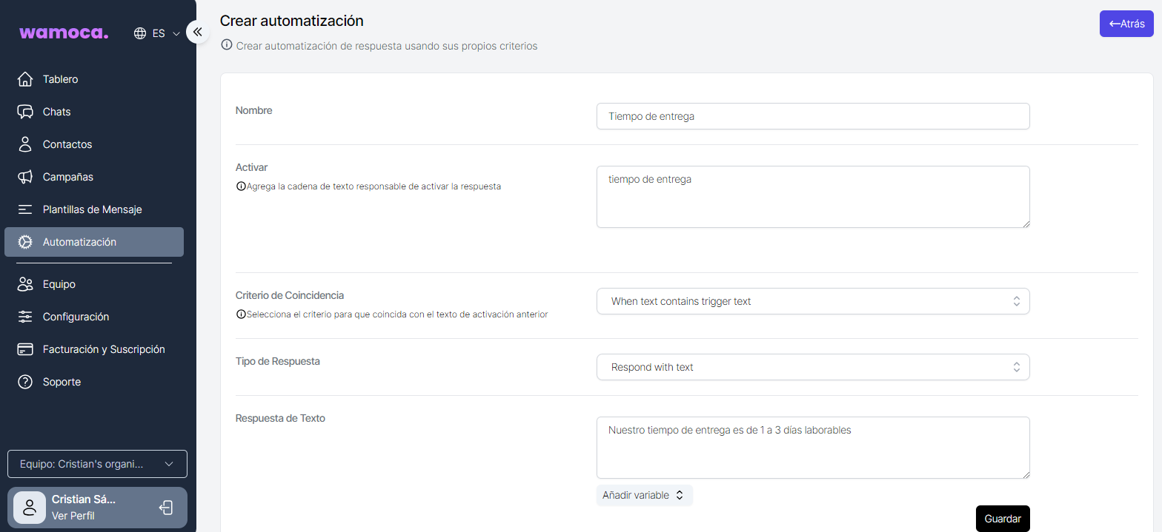1162x532 pixels.
Task: Click the Tablero home icon
Action: pos(25,79)
